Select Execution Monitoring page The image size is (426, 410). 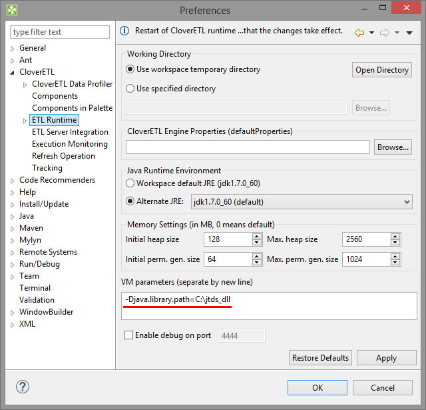click(70, 144)
